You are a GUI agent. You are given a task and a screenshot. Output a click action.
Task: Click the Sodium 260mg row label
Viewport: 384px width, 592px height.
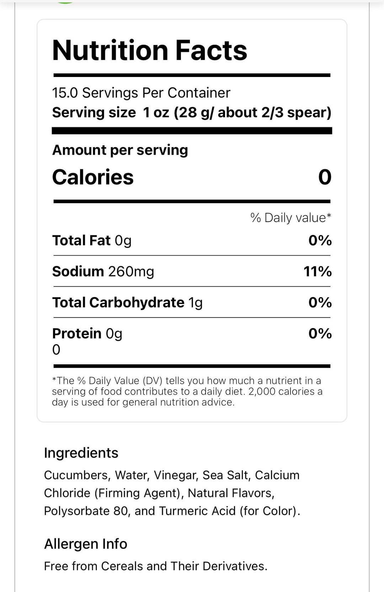[103, 272]
